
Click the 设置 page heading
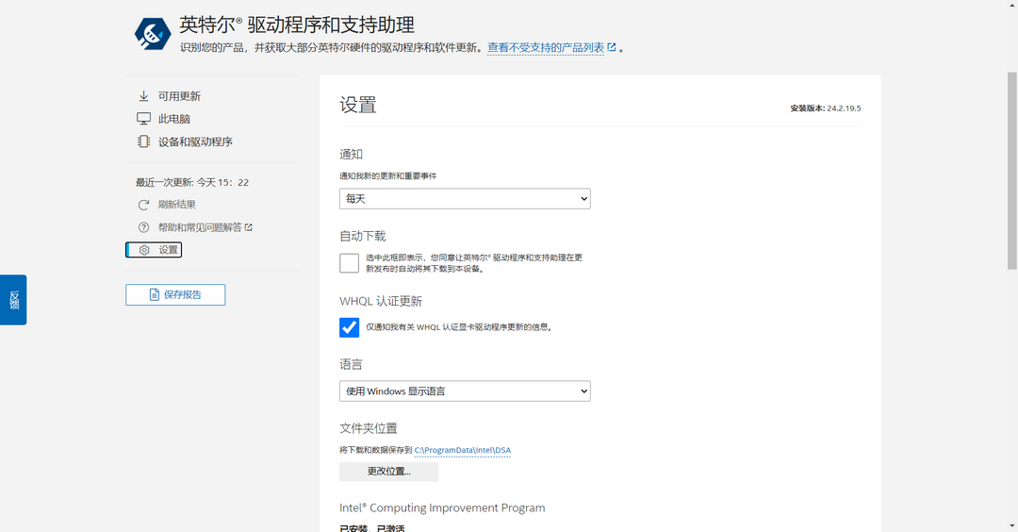pyautogui.click(x=358, y=106)
